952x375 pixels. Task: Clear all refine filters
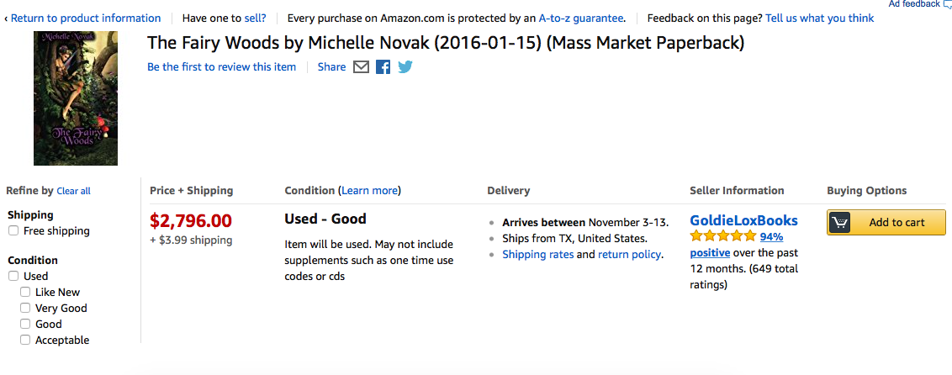pyautogui.click(x=73, y=192)
